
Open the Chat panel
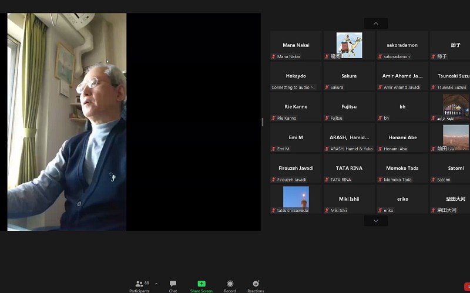click(173, 284)
